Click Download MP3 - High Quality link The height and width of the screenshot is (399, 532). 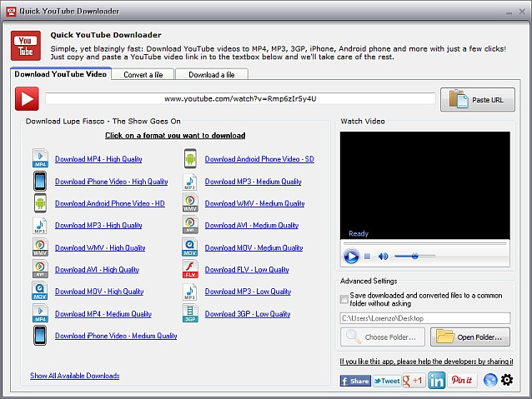coord(98,226)
